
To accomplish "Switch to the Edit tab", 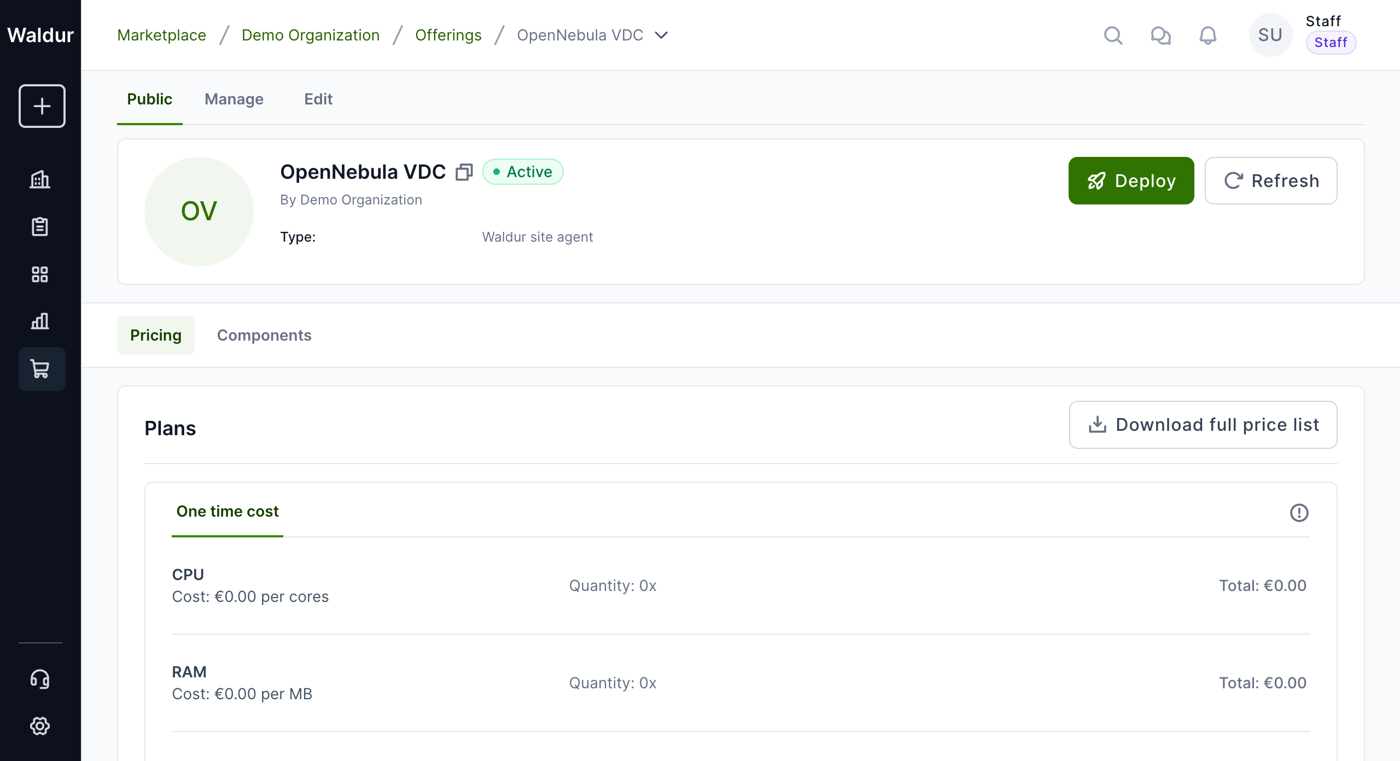I will (318, 99).
